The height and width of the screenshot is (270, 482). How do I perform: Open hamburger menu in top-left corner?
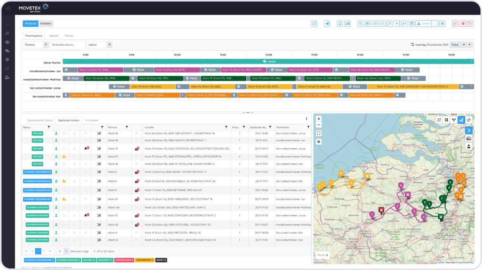point(8,8)
